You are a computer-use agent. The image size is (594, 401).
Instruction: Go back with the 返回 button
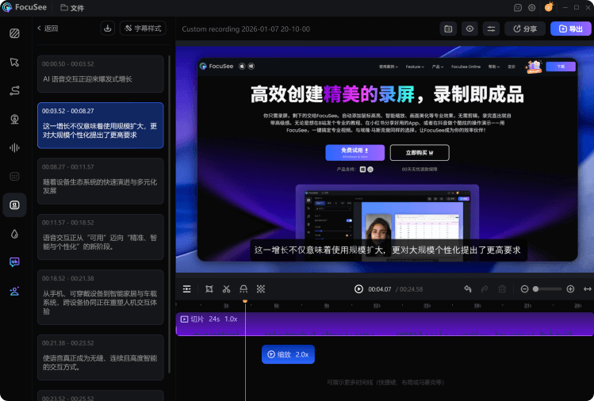(48, 29)
